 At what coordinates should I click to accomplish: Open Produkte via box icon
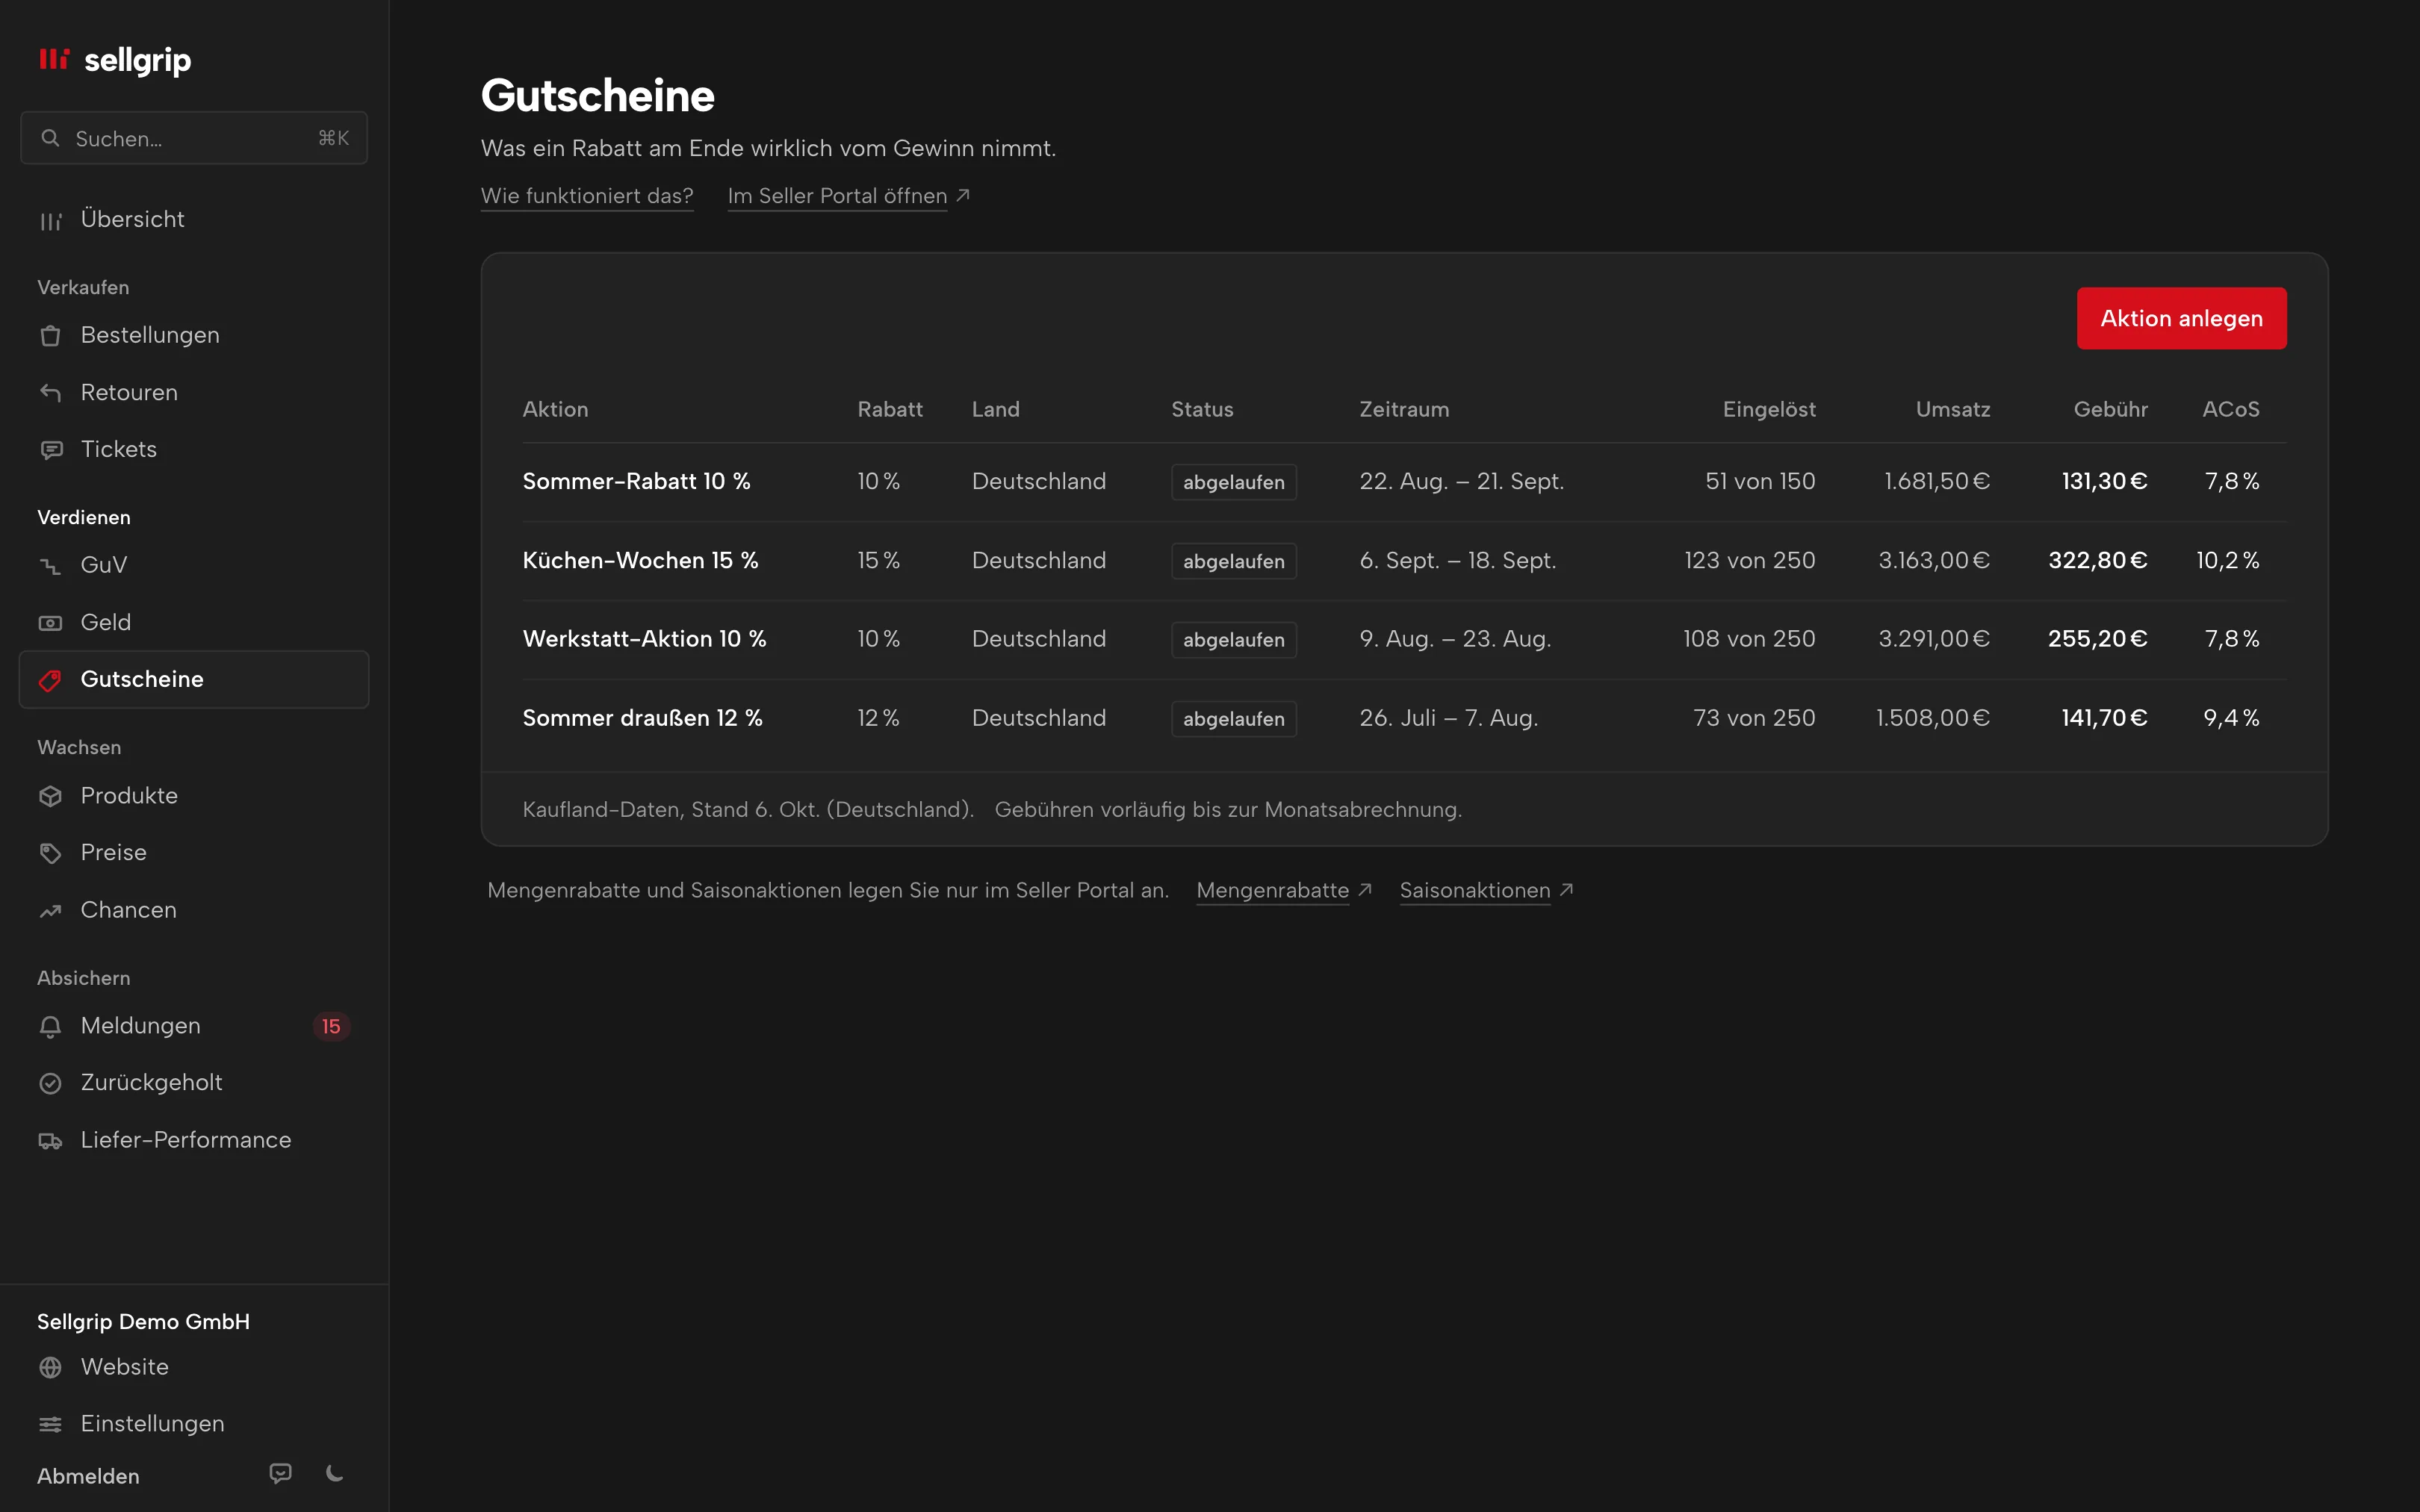(x=50, y=796)
